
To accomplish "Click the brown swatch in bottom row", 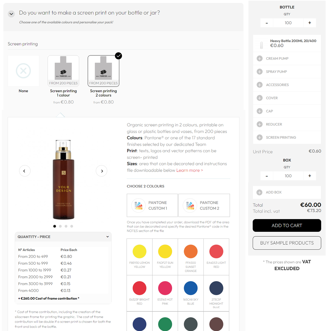I will (216, 324).
